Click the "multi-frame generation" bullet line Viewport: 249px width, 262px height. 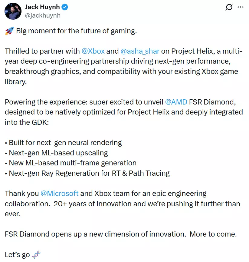73,163
